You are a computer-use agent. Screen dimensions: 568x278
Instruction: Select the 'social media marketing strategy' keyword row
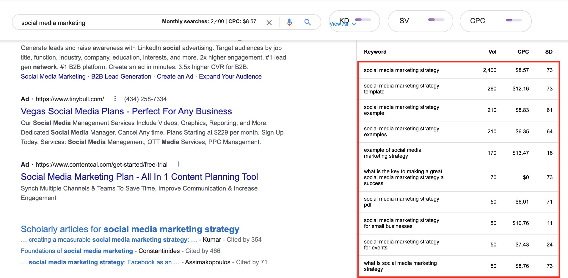401,70
